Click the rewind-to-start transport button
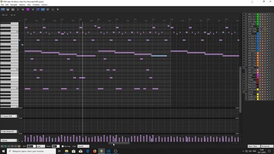The width and height of the screenshot is (274, 154). (x=2, y=146)
